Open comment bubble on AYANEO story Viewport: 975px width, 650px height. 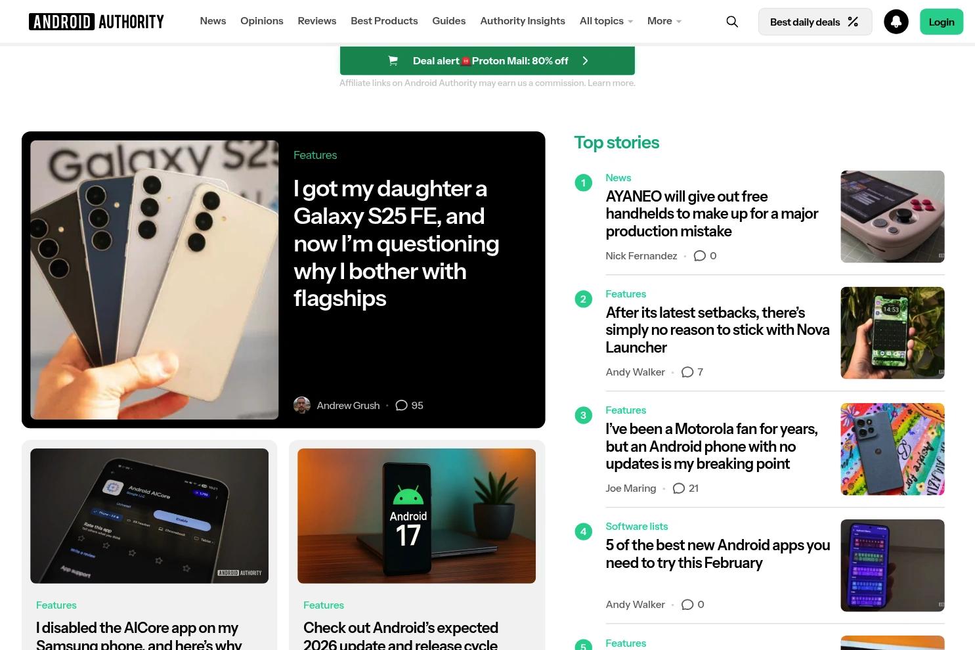click(x=700, y=256)
